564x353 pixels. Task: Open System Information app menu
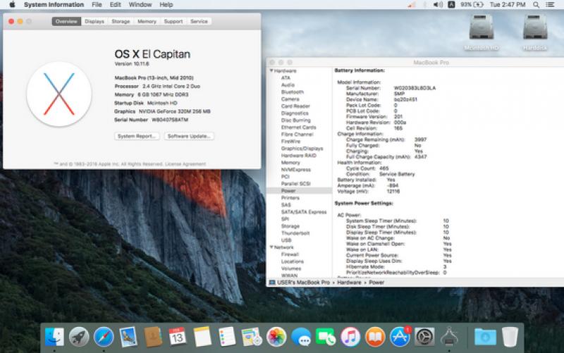coord(54,5)
